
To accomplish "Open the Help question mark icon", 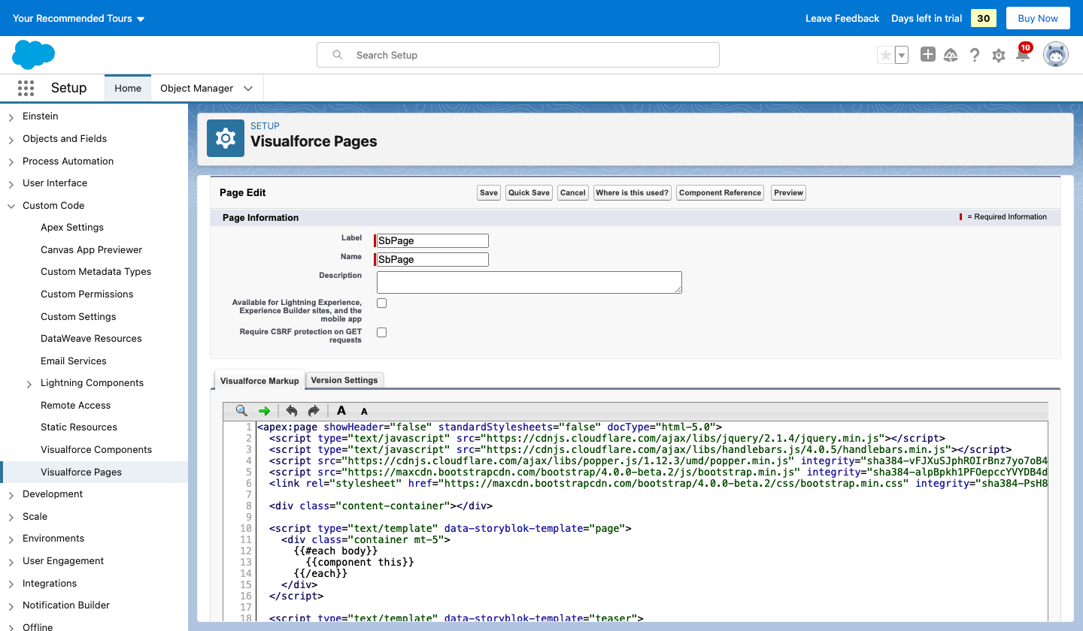I will pyautogui.click(x=975, y=55).
